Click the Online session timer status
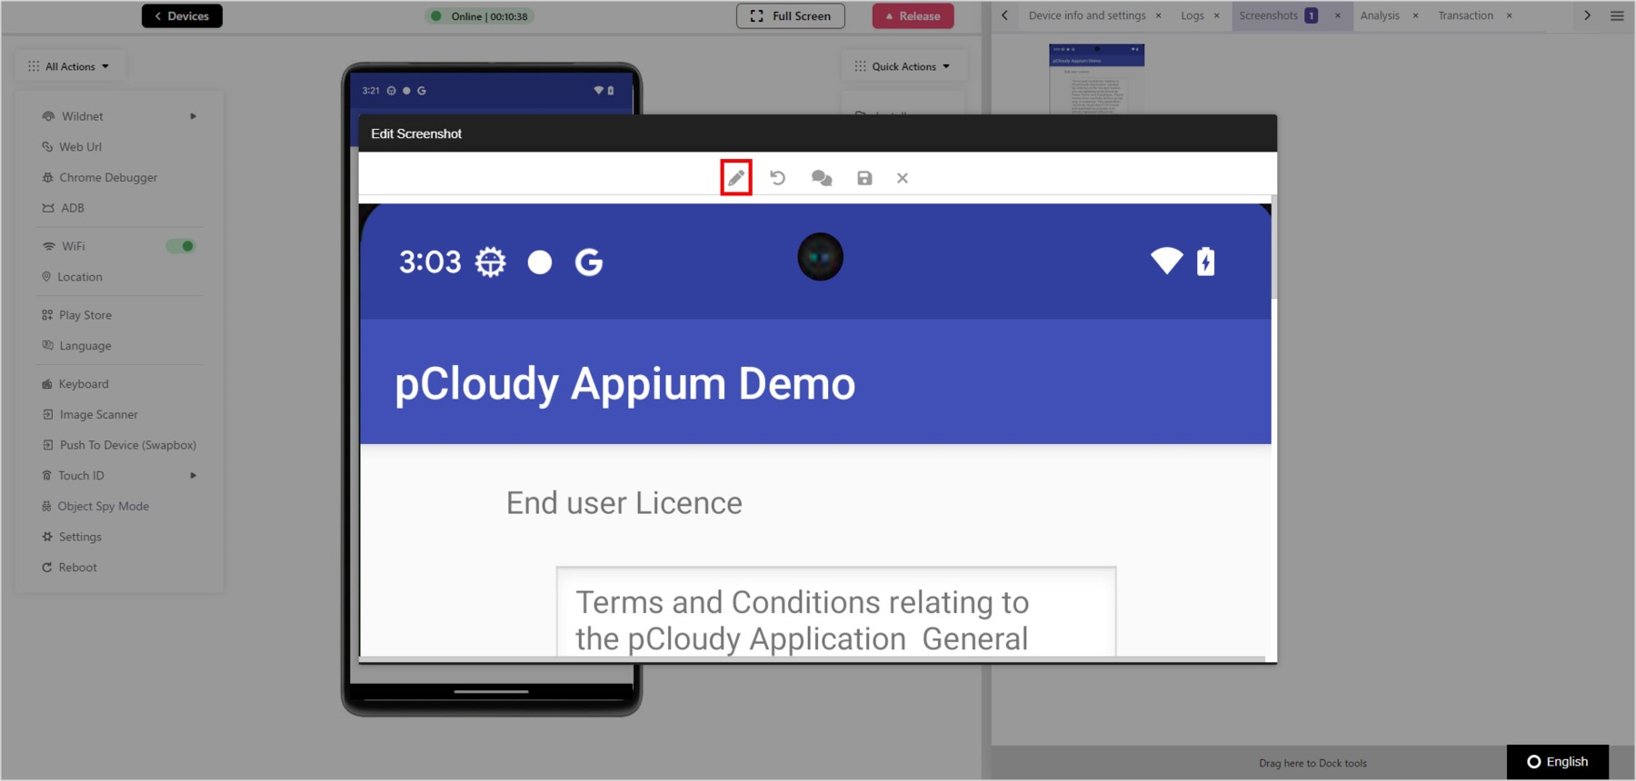 480,16
